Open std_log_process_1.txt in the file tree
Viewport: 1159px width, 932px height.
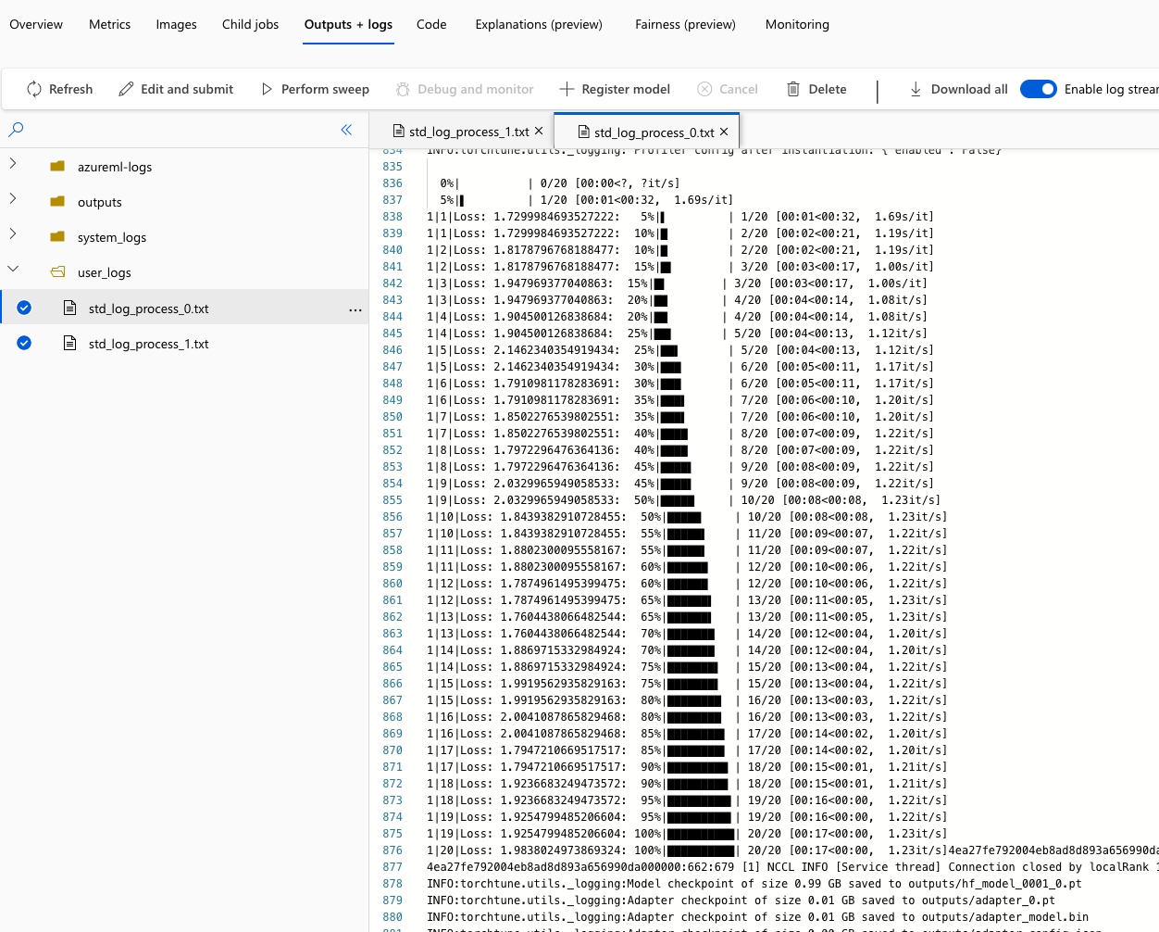tap(148, 344)
